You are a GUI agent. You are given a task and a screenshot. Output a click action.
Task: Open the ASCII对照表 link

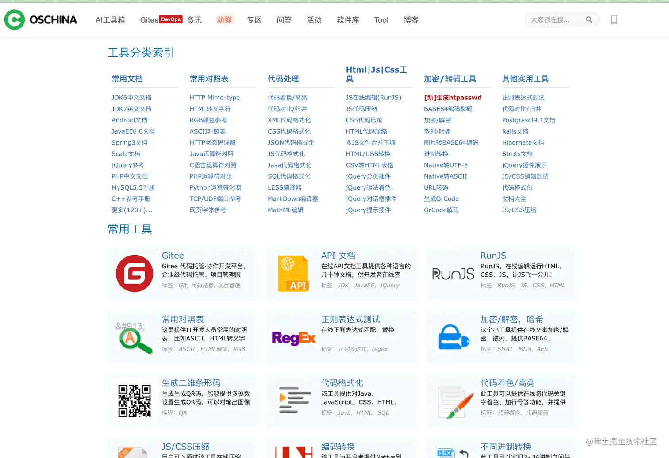[x=208, y=131]
